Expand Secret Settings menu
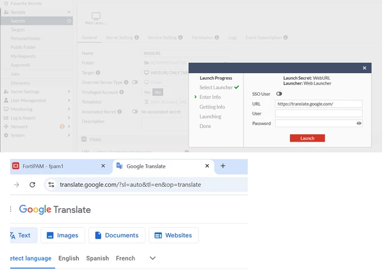 click(69, 92)
